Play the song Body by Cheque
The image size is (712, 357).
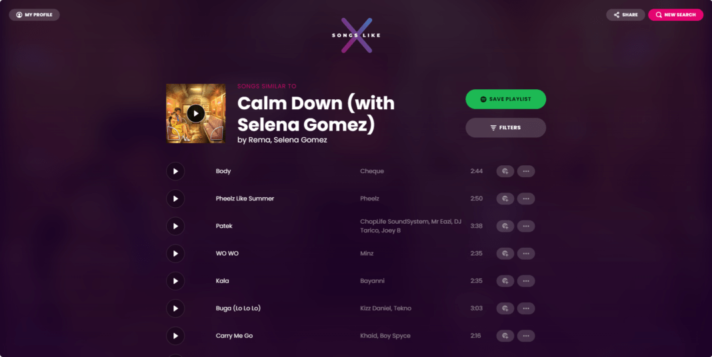(175, 171)
